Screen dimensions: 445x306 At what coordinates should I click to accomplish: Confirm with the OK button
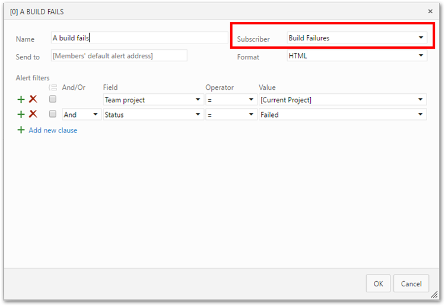pyautogui.click(x=378, y=283)
